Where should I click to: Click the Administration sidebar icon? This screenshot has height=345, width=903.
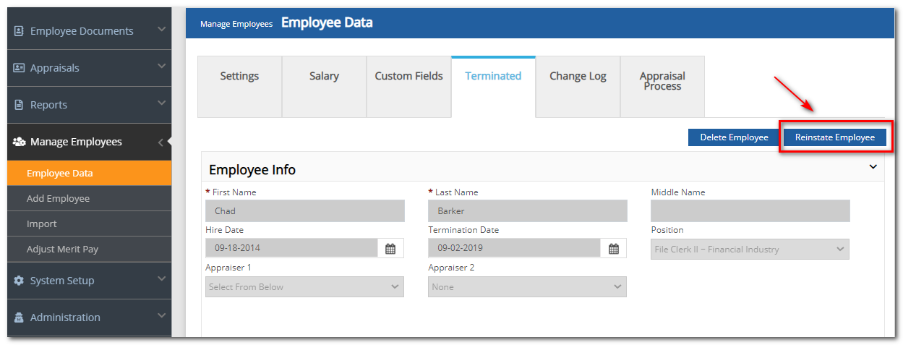[x=19, y=318]
